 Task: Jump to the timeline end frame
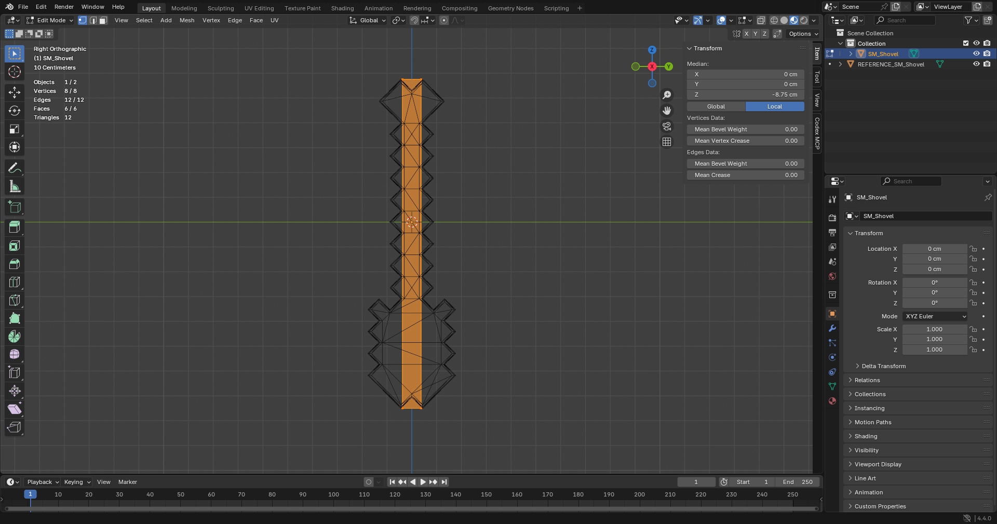click(x=444, y=482)
